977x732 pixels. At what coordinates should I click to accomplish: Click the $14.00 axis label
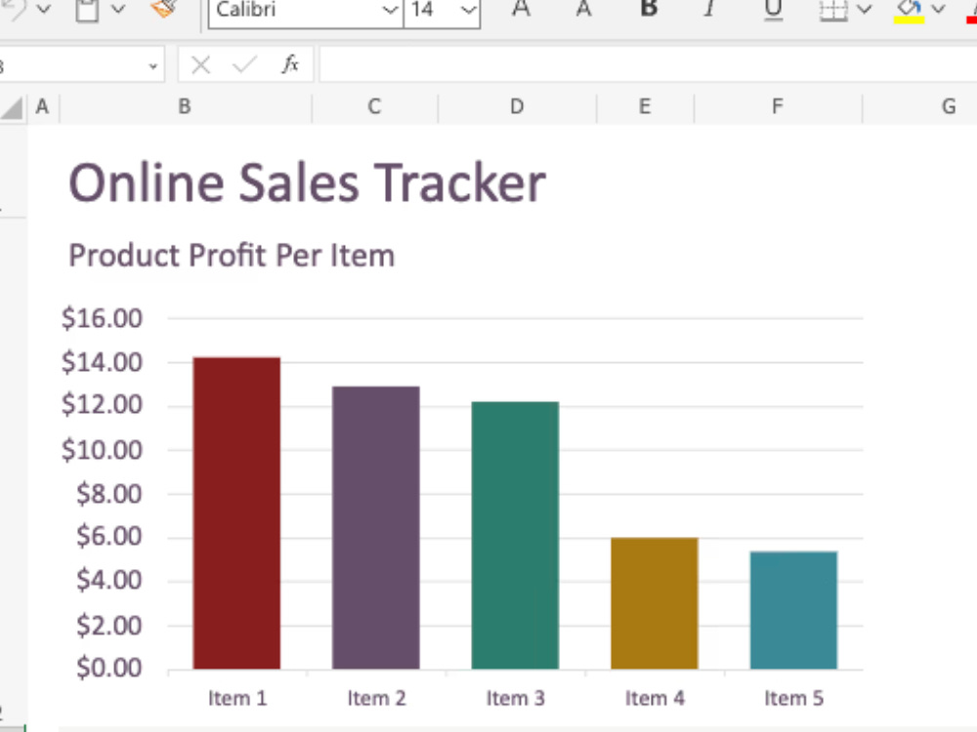(x=103, y=362)
